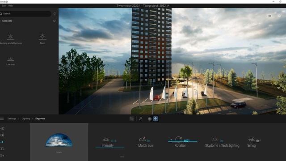The image size is (286, 161).
Task: Collapse the library panel with the arrow
Action: pos(55,14)
